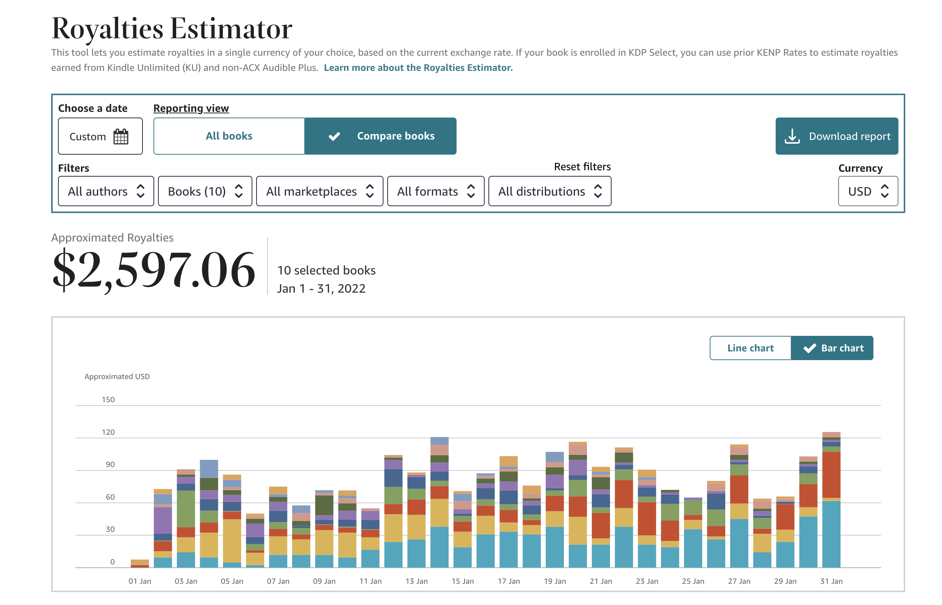Viewport: 942px width, 605px height.
Task: Click the checkmark icon on Compare books
Action: pyautogui.click(x=334, y=136)
